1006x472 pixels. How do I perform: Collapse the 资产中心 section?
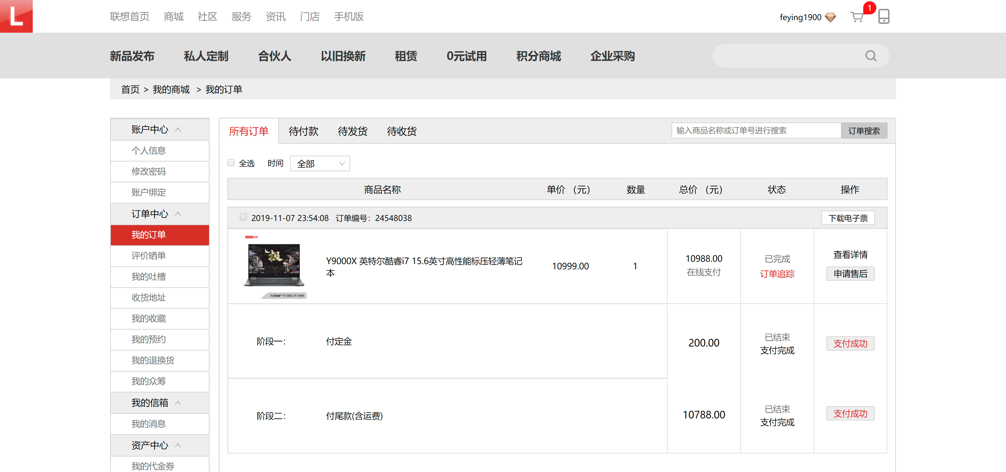coord(178,445)
